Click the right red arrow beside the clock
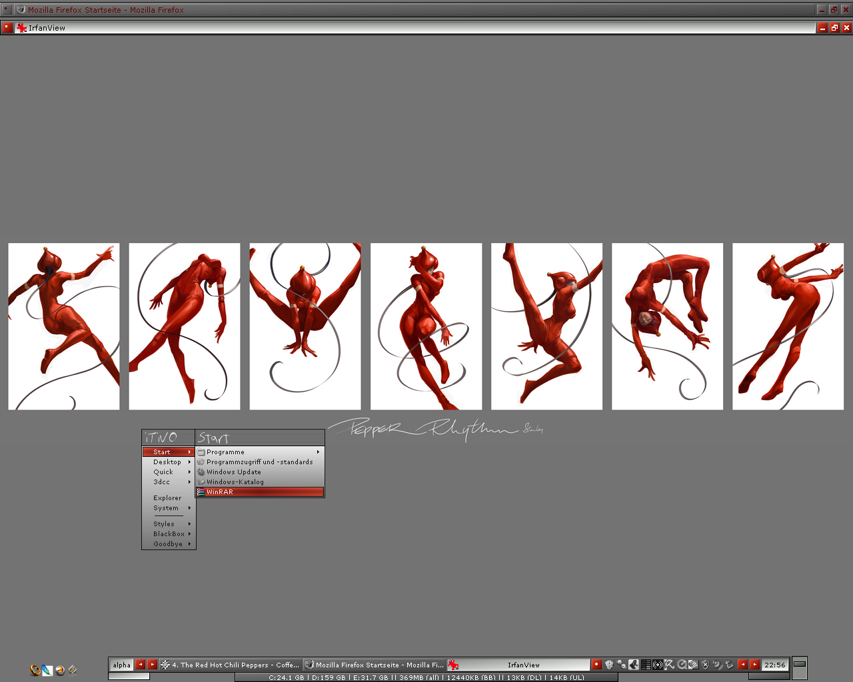 754,665
